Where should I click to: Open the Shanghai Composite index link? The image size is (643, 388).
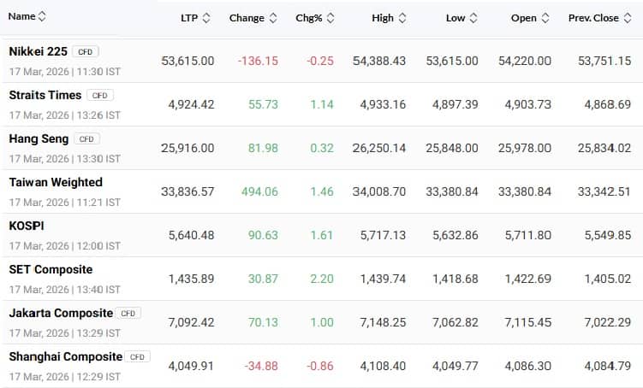[66, 356]
